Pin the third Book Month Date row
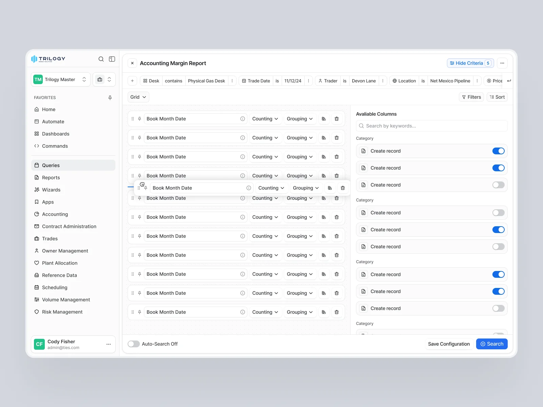Screen dimensions: 543x407 [x=139, y=157]
